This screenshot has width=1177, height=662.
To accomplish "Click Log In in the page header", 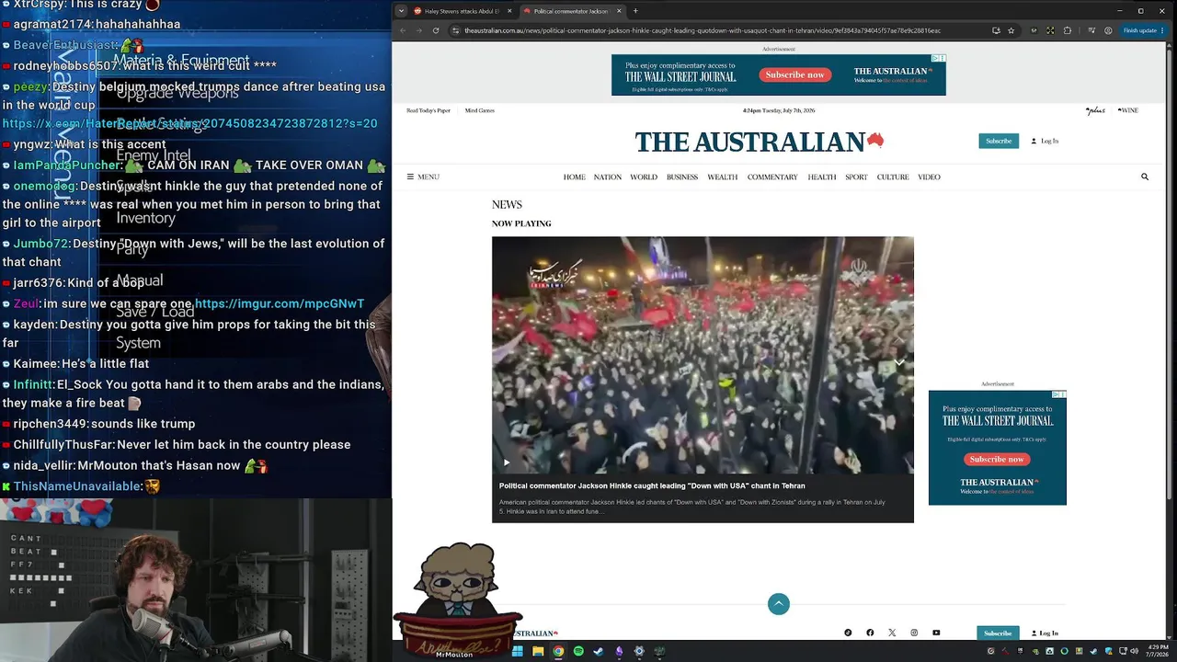I will coord(1045,141).
